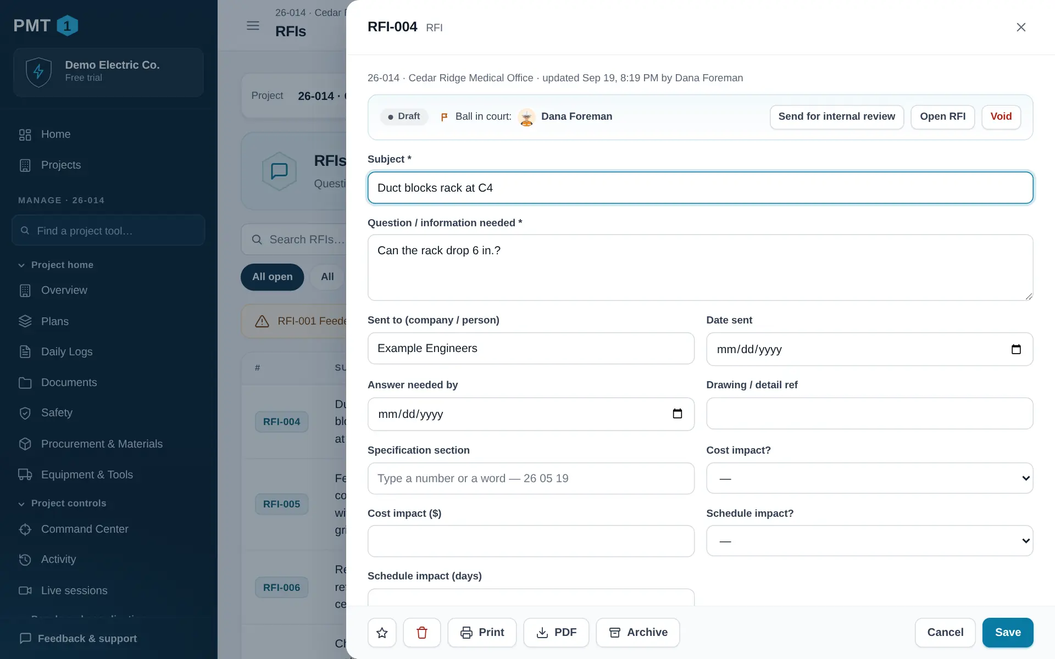This screenshot has height=659, width=1055.
Task: Open the Schedule impact? dropdown
Action: point(869,541)
